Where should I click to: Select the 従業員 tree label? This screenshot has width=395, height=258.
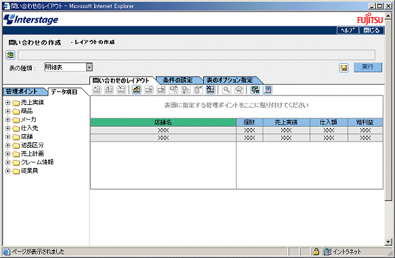pyautogui.click(x=30, y=171)
